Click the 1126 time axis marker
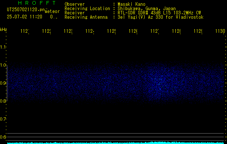 (x=133, y=31)
